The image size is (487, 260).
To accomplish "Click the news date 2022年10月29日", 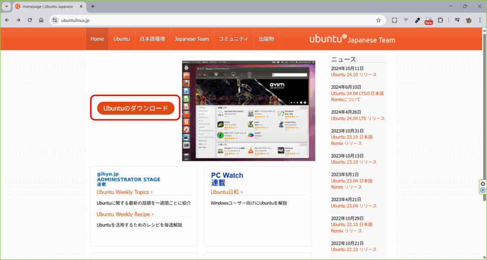I will [x=347, y=219].
